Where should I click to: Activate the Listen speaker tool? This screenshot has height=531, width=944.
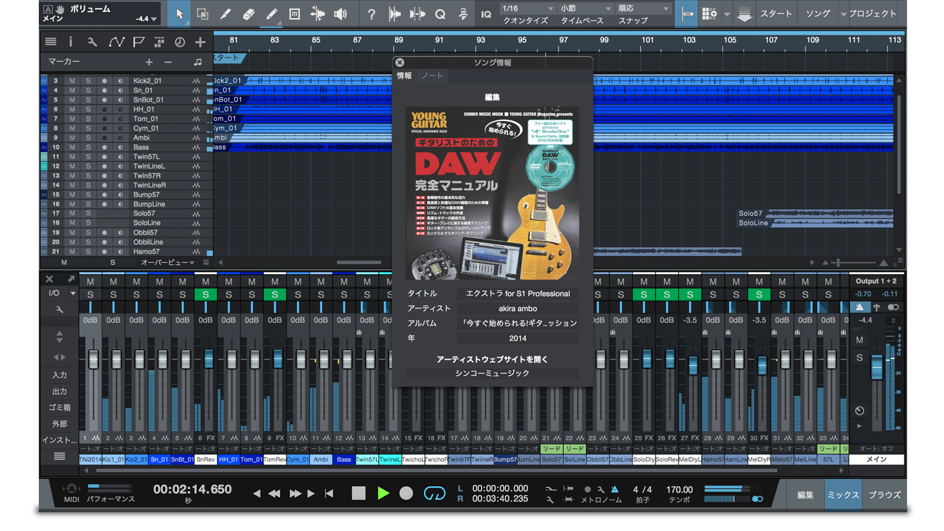tap(341, 14)
